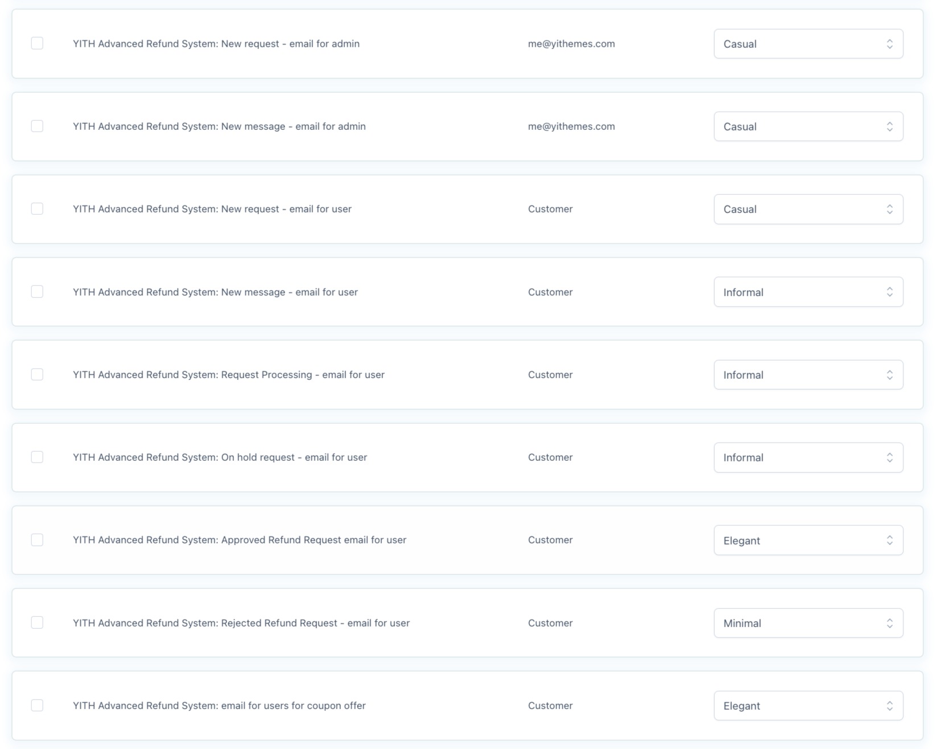The image size is (935, 749).
Task: Open Minimal dropdown for Rejected Refund Request email
Action: point(808,623)
